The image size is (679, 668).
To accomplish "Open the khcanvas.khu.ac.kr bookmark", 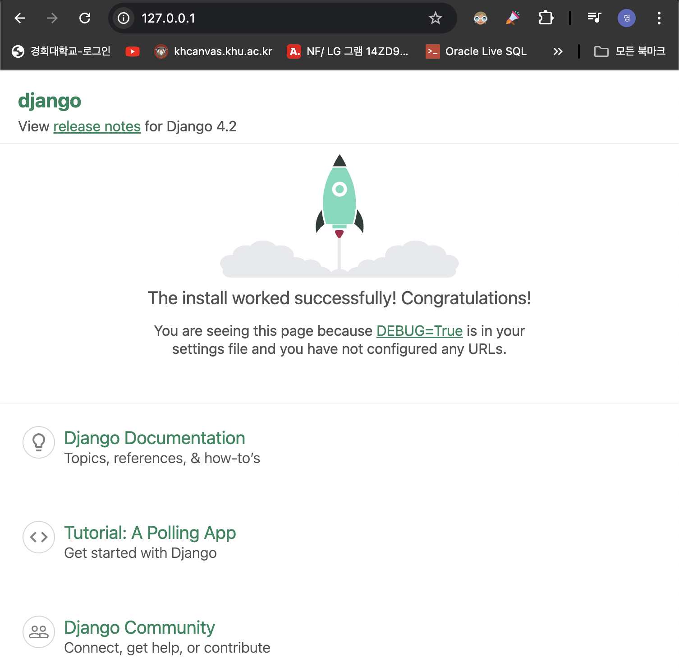I will point(213,51).
